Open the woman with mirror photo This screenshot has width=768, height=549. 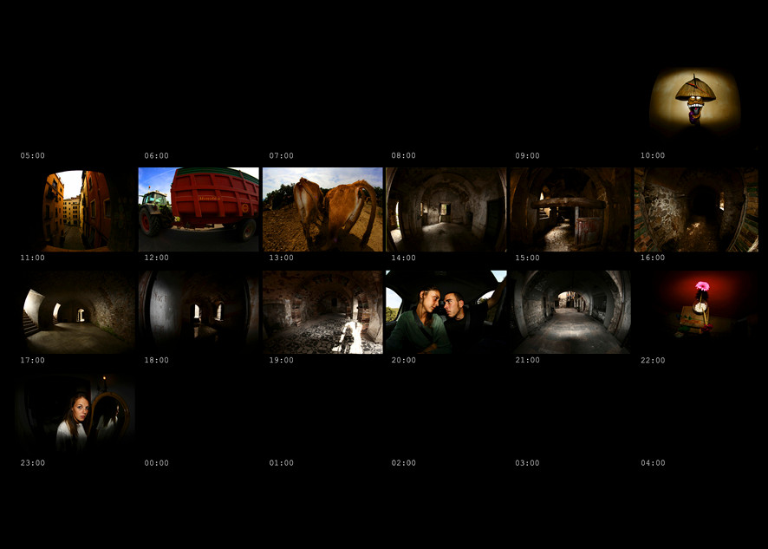click(x=75, y=414)
